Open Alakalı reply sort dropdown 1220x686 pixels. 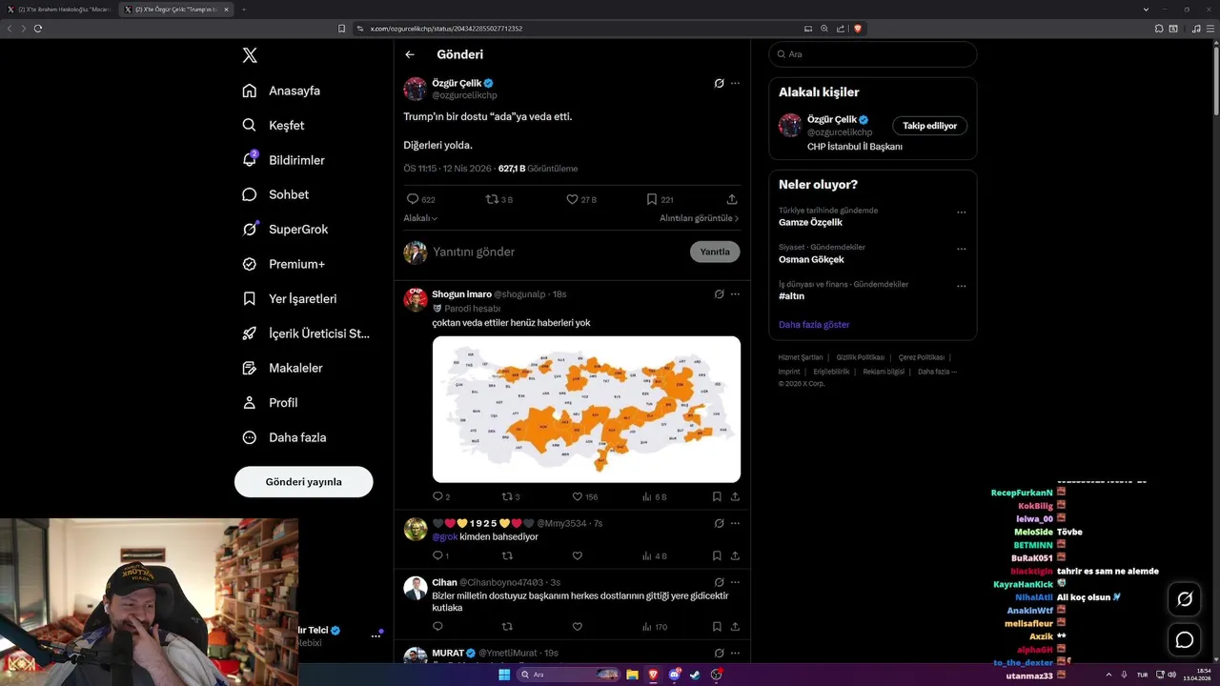tap(420, 218)
